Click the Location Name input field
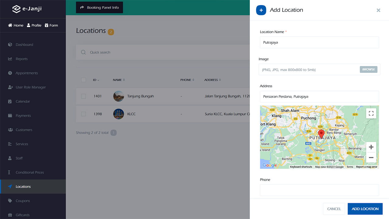Image resolution: width=389 pixels, height=219 pixels. (319, 43)
